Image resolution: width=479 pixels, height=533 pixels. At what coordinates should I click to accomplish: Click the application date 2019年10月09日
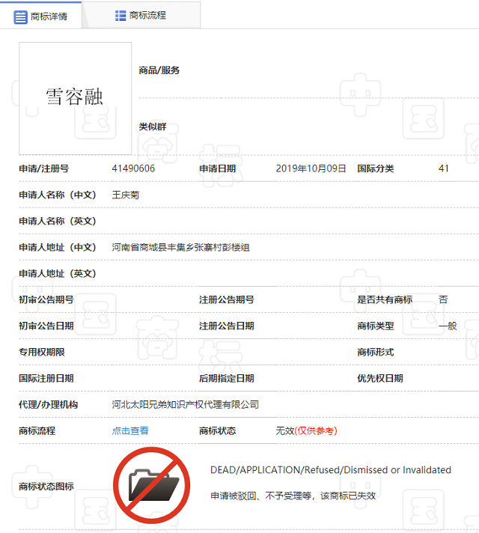tap(311, 168)
